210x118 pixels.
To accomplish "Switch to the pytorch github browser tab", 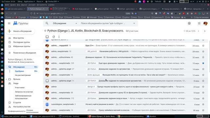I will [x=104, y=9].
